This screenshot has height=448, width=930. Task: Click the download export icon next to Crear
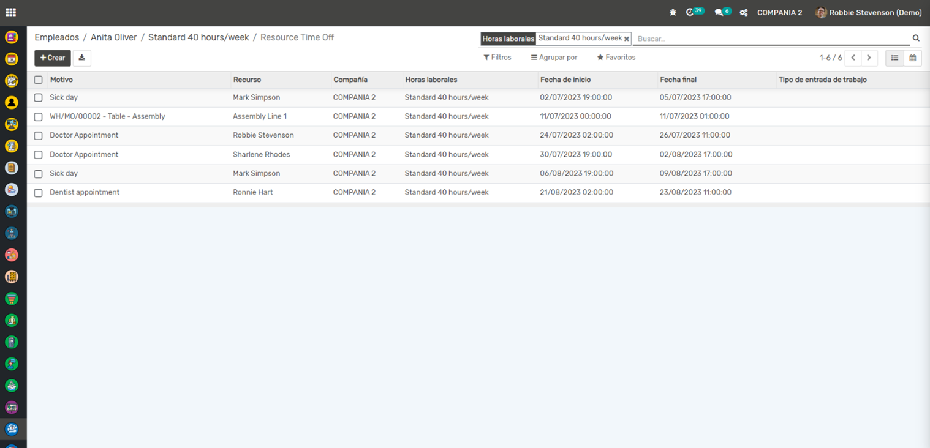click(x=81, y=58)
